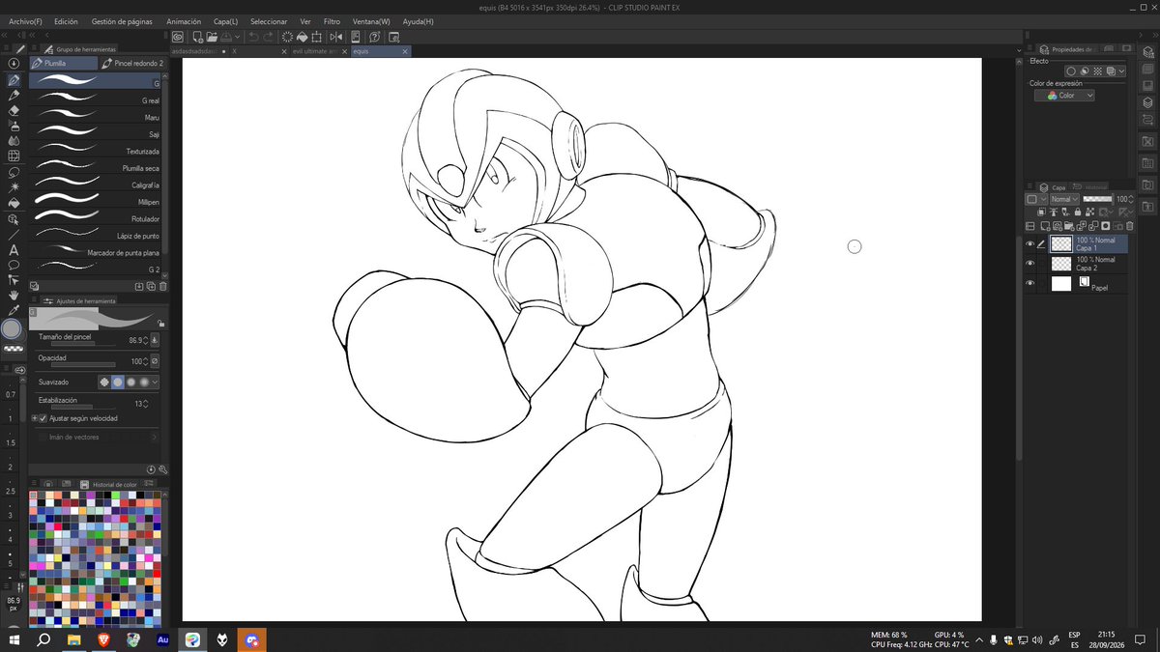
Task: Click the layer opacity slider in Capa panel
Action: click(x=1098, y=200)
